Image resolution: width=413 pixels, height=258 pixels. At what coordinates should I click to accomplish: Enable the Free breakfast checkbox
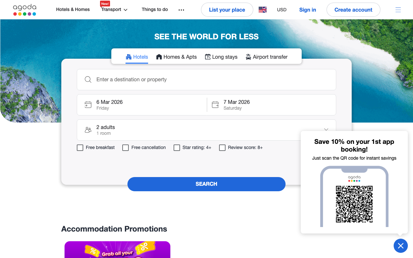[80, 148]
